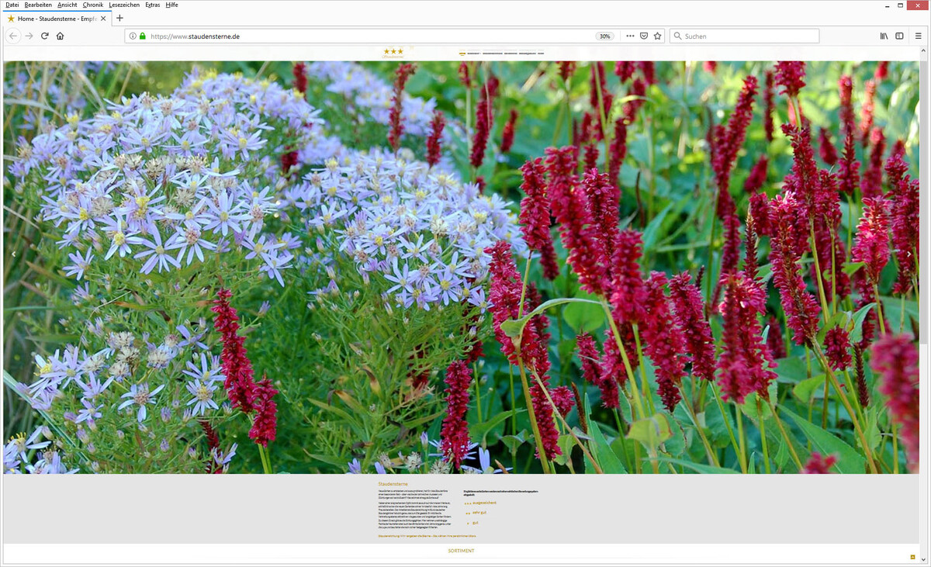Show the next slideshow image arrow
Screen dimensions: 931x567
click(x=909, y=254)
